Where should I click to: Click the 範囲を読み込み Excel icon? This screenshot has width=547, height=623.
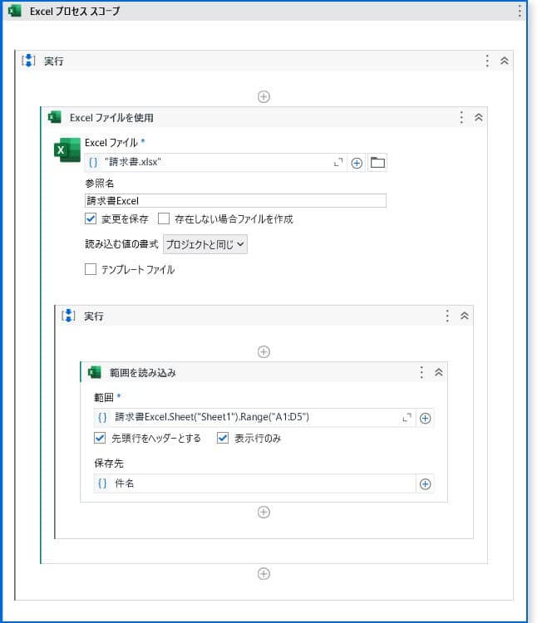95,372
